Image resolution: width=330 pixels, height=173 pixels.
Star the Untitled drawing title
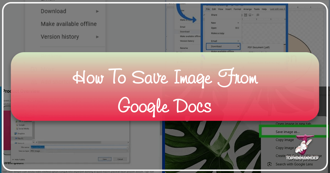coord(232,5)
